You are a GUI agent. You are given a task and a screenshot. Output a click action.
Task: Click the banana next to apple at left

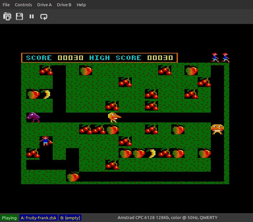coord(46,94)
